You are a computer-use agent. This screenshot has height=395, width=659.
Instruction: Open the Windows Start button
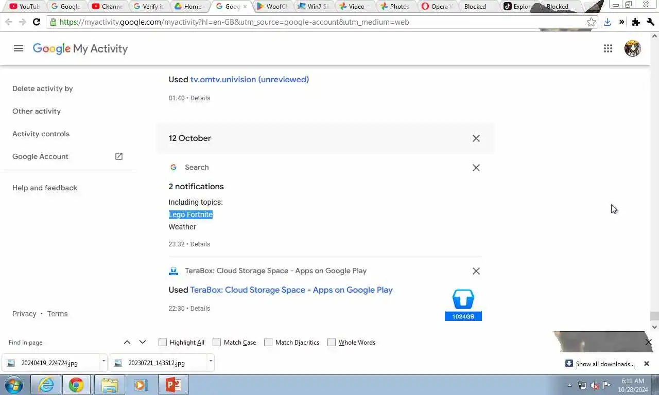(x=14, y=385)
